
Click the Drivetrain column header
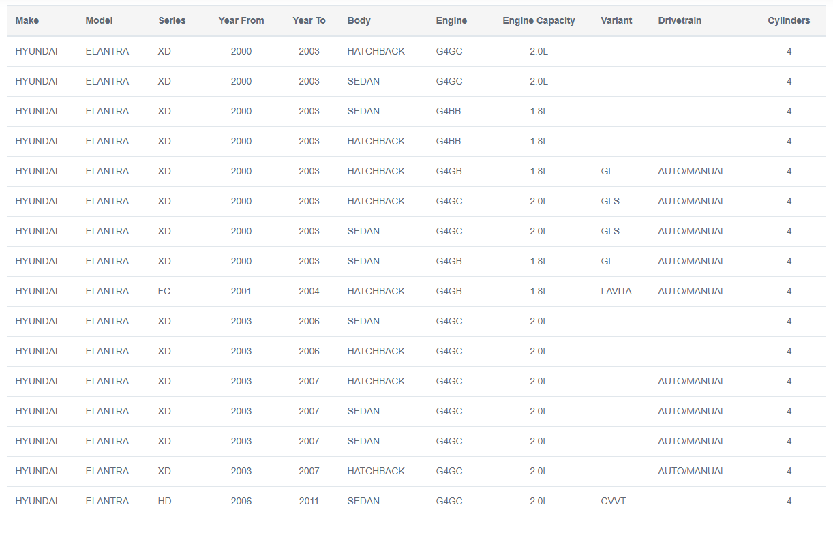(x=680, y=20)
